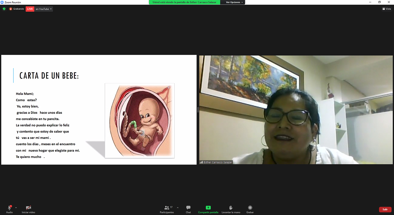Click the red LIVE badge
394x215 pixels.
click(x=30, y=9)
